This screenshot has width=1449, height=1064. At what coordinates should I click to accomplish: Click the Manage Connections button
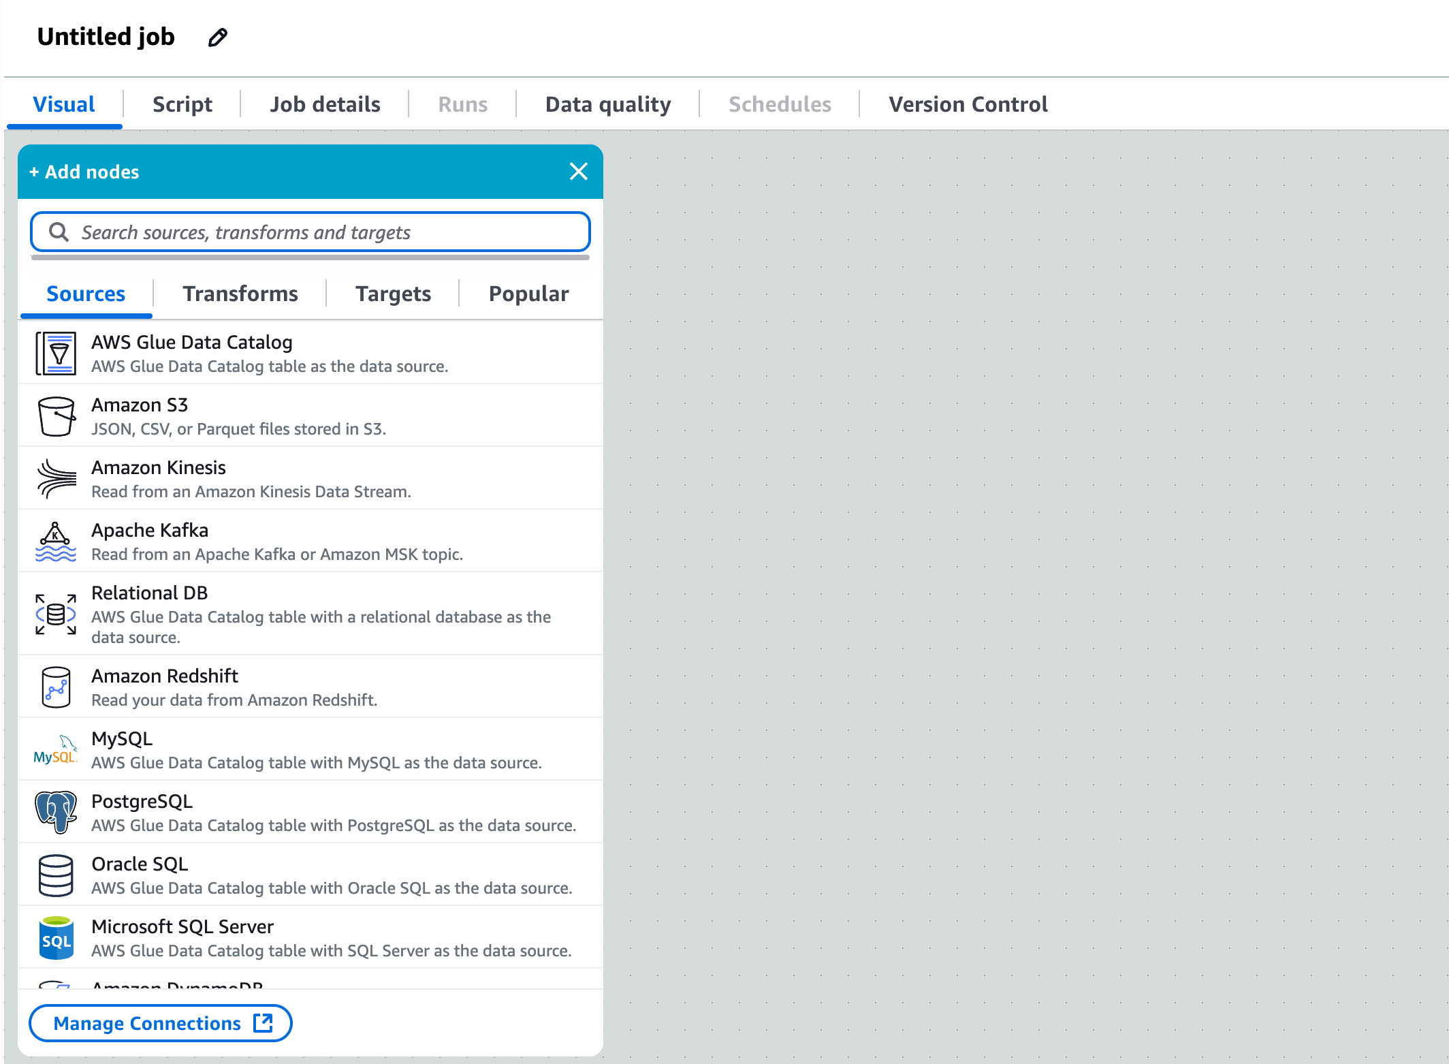[x=161, y=1023]
